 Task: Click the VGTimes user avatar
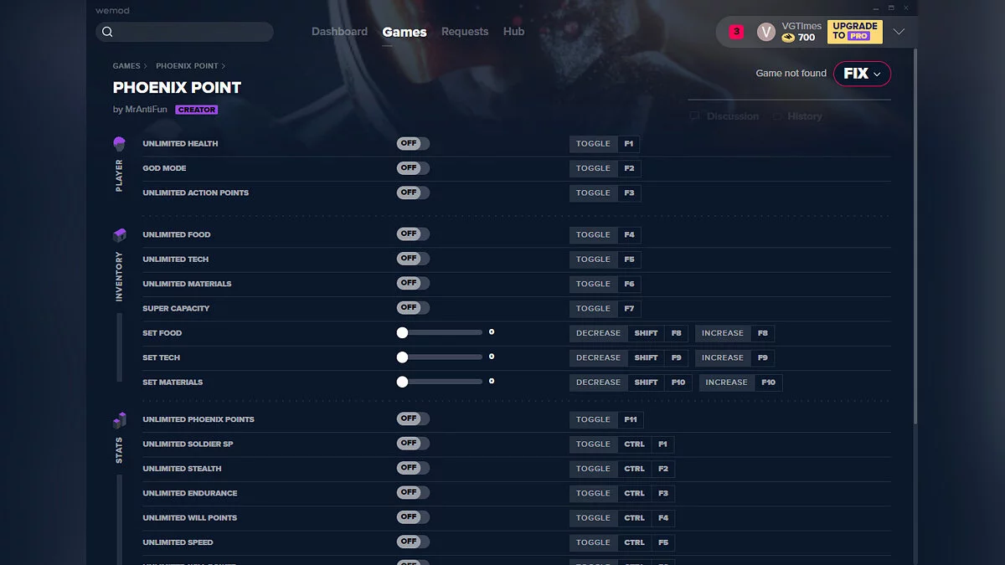[765, 32]
